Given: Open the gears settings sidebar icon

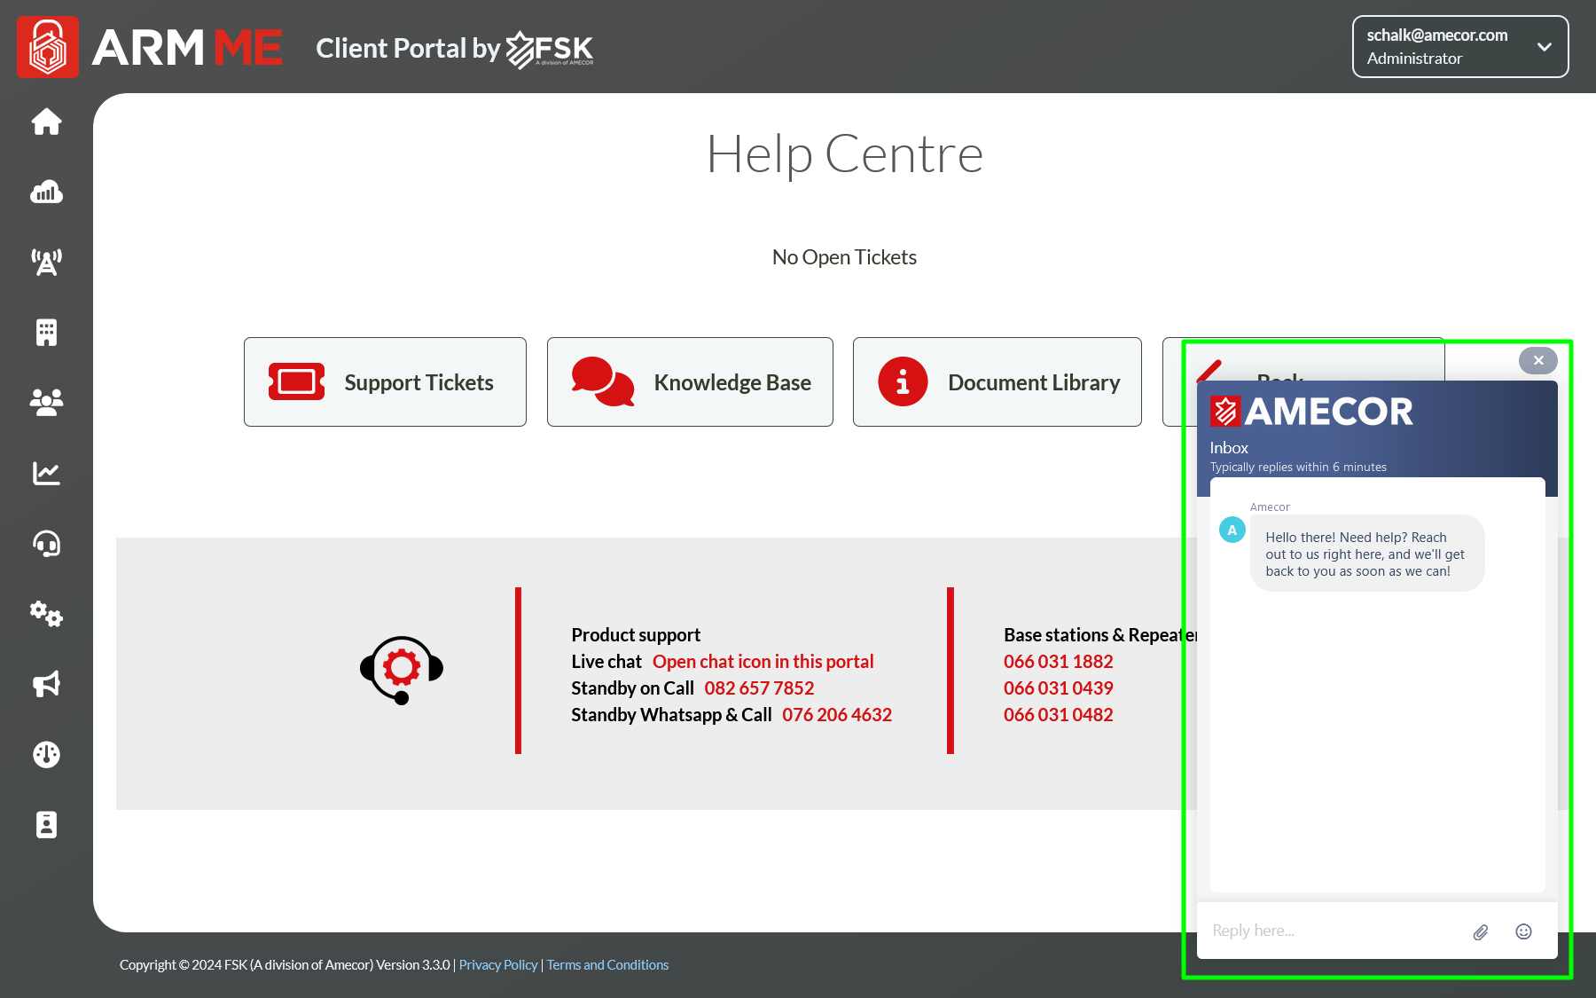Looking at the screenshot, I should 46,614.
